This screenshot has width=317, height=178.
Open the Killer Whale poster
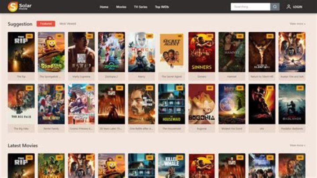(171, 166)
